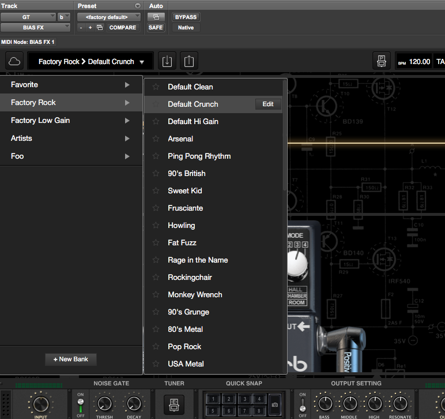Open the pedalboard view icon near BPM
The image size is (445, 419).
point(382,61)
